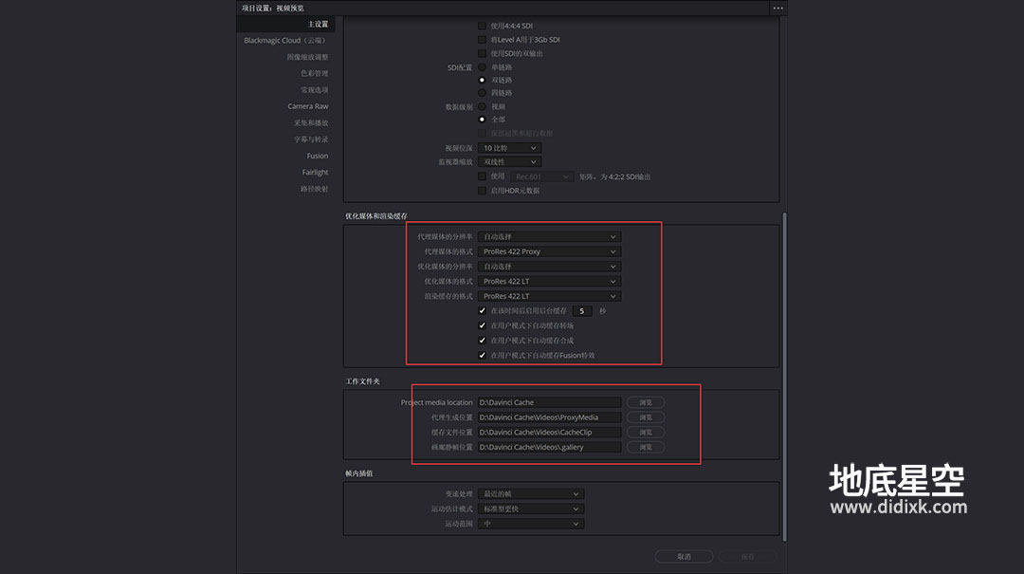Open the 色彩管理 settings page

(314, 73)
